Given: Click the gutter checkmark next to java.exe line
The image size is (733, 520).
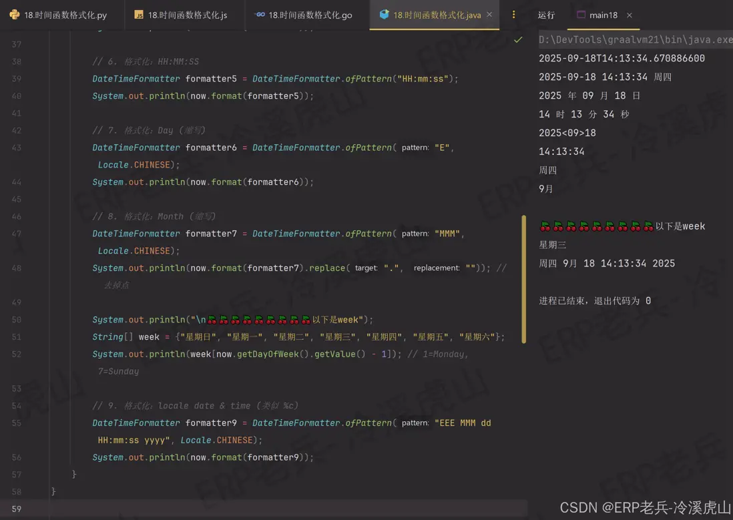Looking at the screenshot, I should (x=519, y=39).
